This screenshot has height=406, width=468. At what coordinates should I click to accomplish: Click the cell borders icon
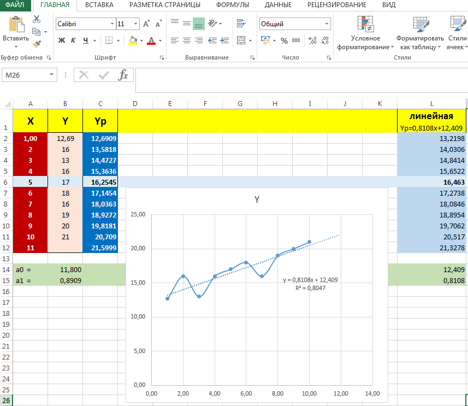click(x=109, y=40)
